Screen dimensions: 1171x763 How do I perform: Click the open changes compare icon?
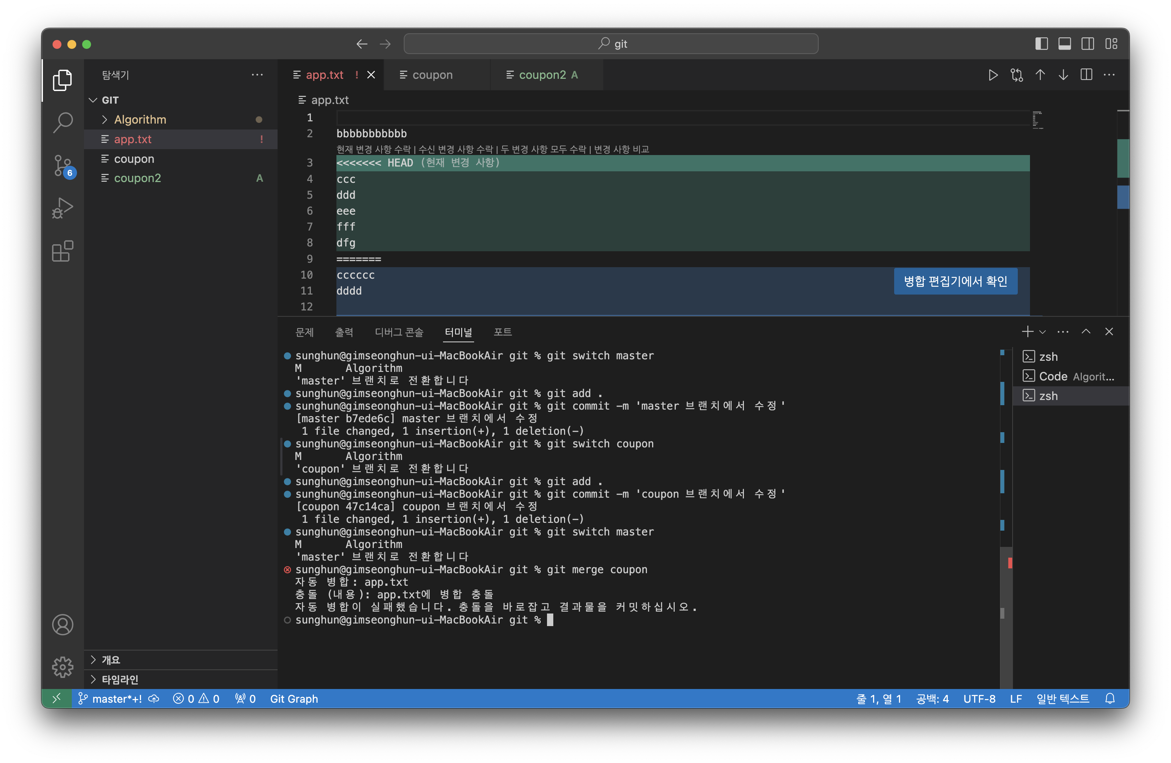[x=1017, y=75]
